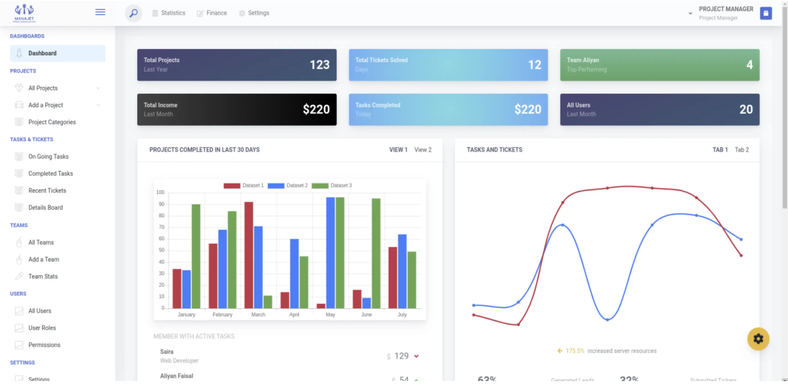Select TAB 1 in Tasks and Tickets
The height and width of the screenshot is (384, 788).
pyautogui.click(x=720, y=150)
